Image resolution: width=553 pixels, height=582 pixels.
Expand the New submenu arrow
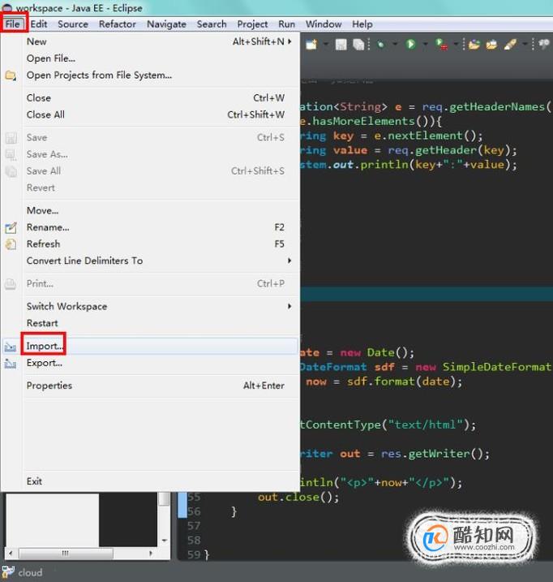pos(289,41)
